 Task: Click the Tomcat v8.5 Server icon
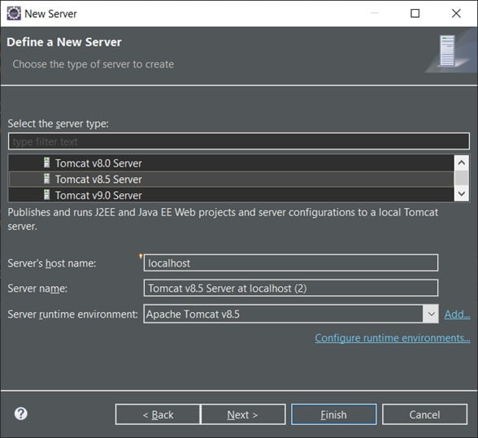point(46,179)
